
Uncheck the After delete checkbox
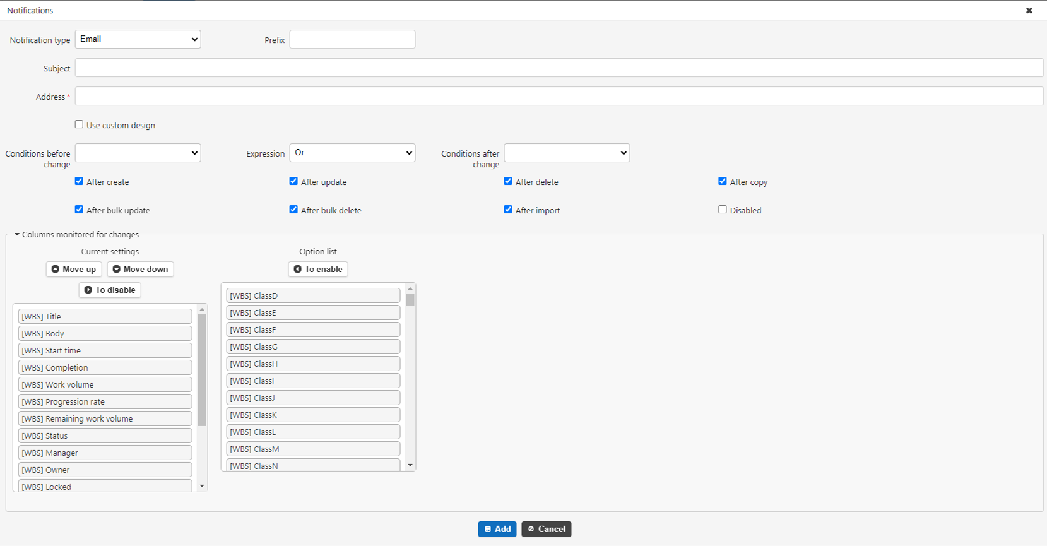(508, 181)
